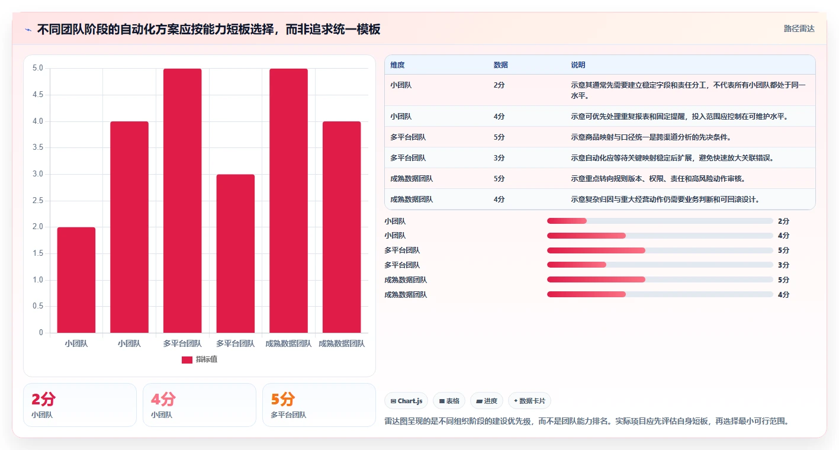The height and width of the screenshot is (450, 839).
Task: Click the 数据卡片 chip icon
Action: (x=516, y=401)
